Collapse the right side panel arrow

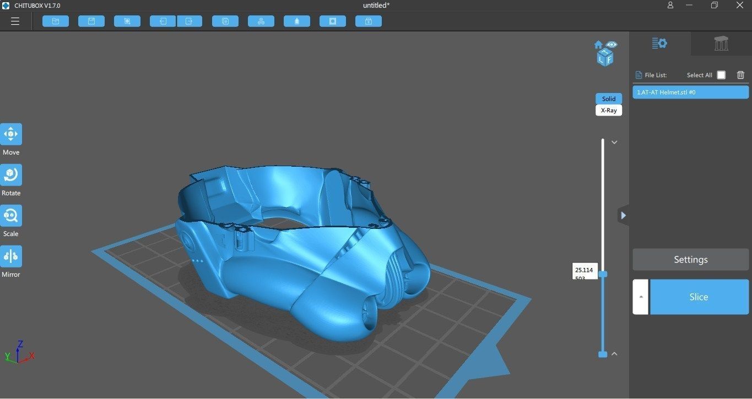(x=623, y=215)
